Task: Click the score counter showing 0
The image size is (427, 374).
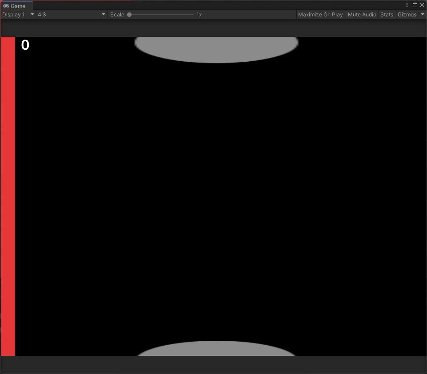Action: tap(25, 45)
